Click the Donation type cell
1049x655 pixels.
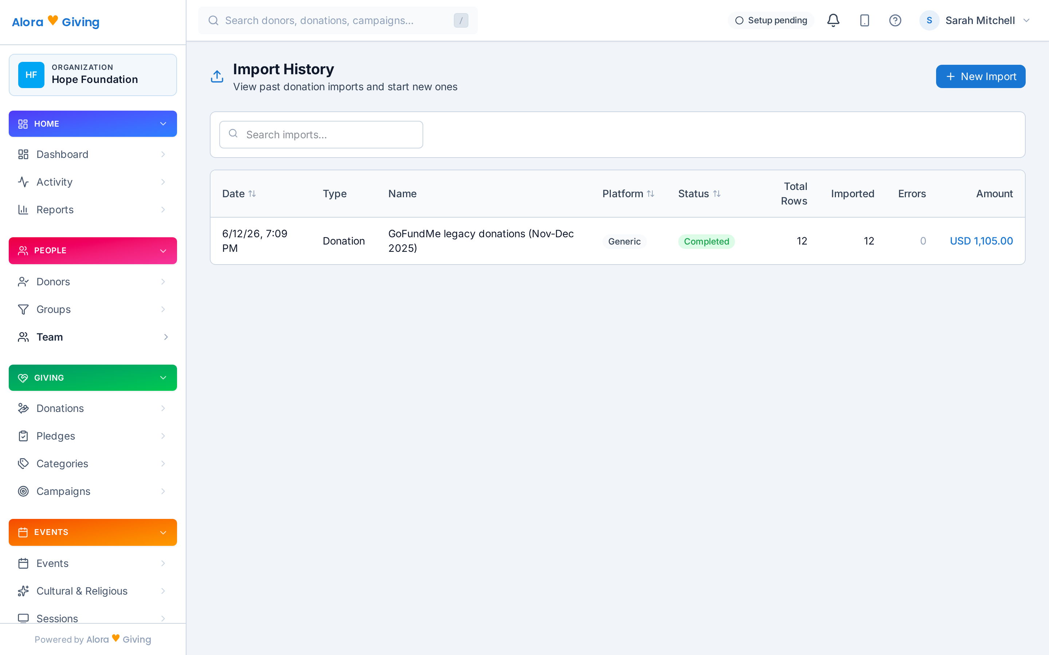coord(344,241)
